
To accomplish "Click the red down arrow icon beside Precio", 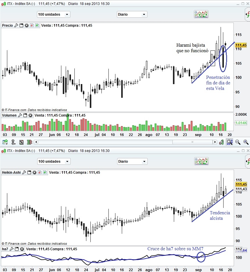I will click(32, 26).
